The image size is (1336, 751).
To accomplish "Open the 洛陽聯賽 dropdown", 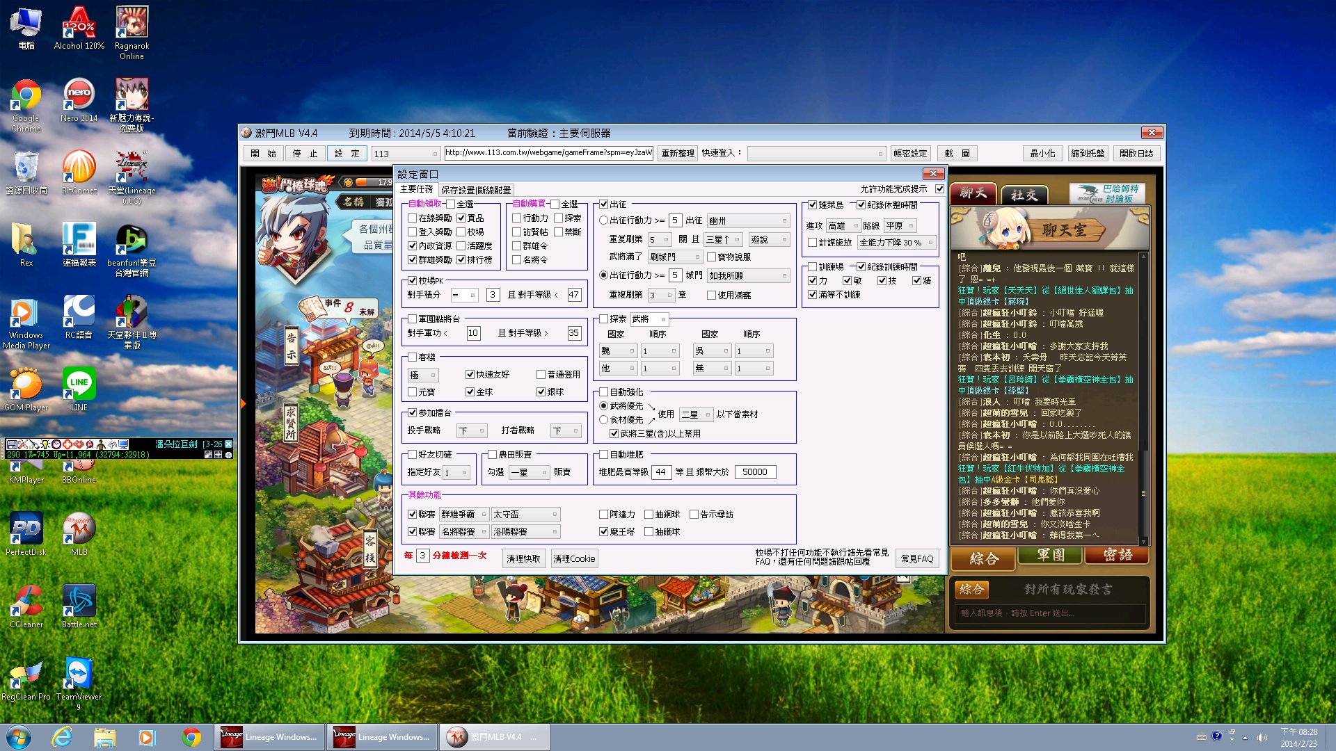I will pyautogui.click(x=525, y=532).
